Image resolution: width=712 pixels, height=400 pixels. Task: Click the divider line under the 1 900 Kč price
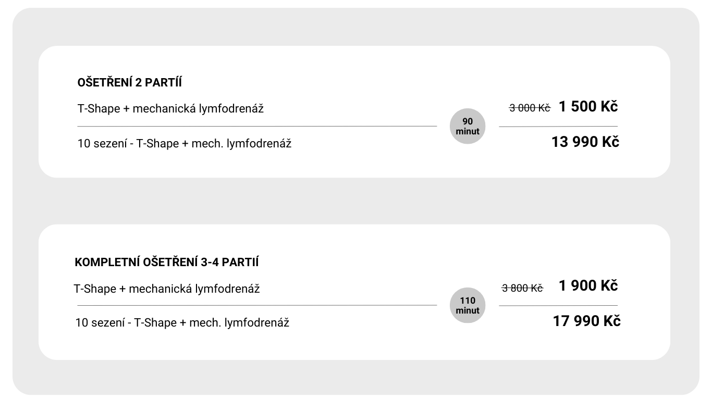(558, 306)
